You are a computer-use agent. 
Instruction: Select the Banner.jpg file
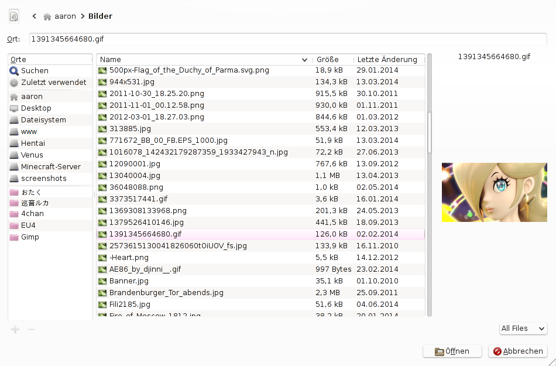pos(260,281)
